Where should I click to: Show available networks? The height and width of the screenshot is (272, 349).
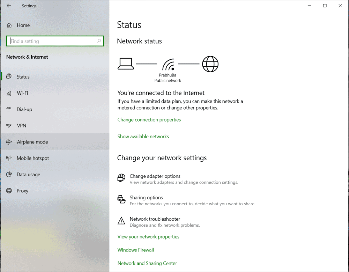(x=143, y=136)
